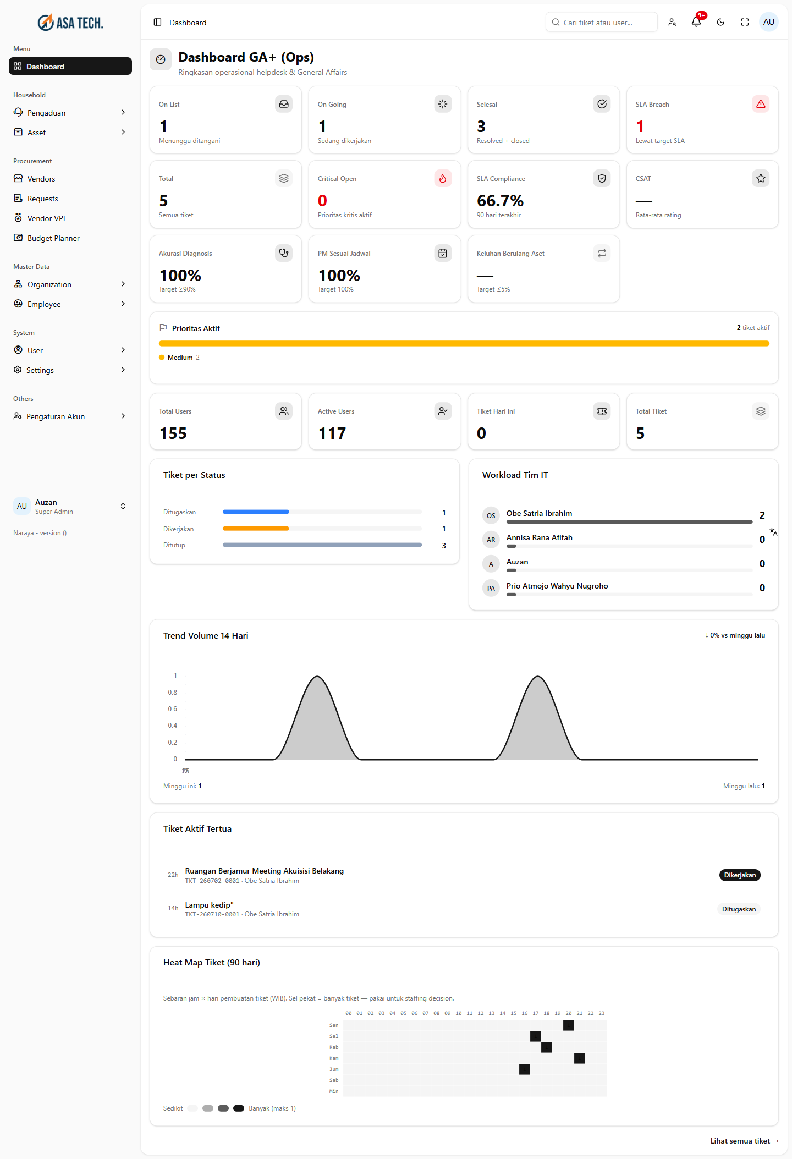Image resolution: width=792 pixels, height=1159 pixels.
Task: Expand the Asset menu
Action: tap(70, 133)
